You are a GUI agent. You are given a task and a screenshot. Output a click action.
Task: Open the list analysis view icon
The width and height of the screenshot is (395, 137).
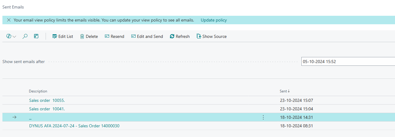pyautogui.click(x=36, y=36)
